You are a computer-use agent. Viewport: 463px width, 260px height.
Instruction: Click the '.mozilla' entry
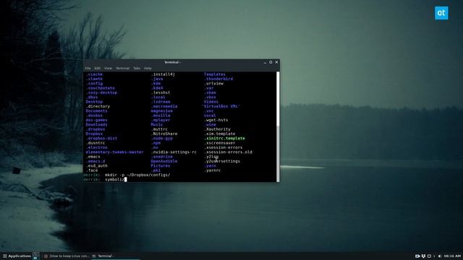161,116
